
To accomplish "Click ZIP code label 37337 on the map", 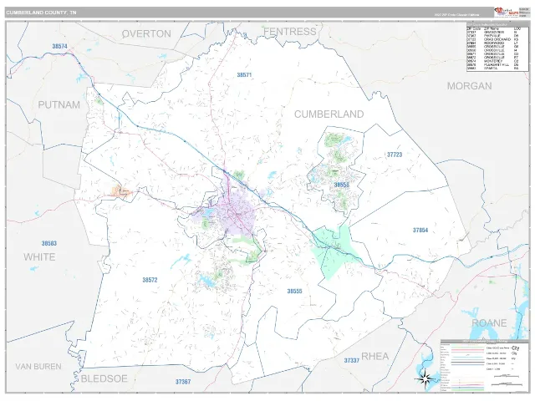I will click(351, 360).
